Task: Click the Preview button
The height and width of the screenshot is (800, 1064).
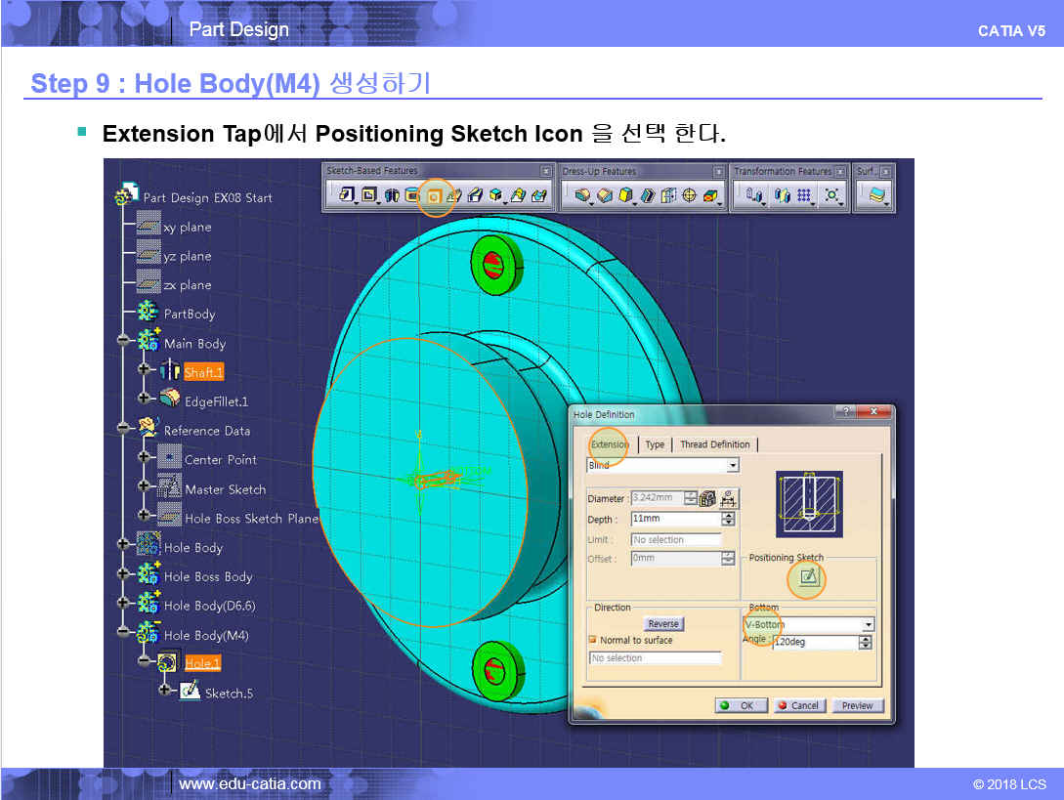Action: point(857,705)
